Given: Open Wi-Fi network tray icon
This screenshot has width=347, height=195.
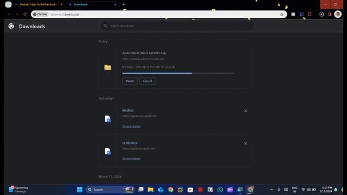Looking at the screenshot, I should [303, 190].
